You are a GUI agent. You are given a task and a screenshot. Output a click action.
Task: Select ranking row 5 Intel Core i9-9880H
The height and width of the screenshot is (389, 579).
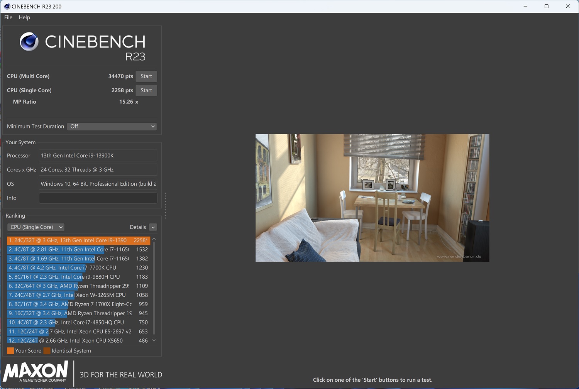click(x=78, y=277)
